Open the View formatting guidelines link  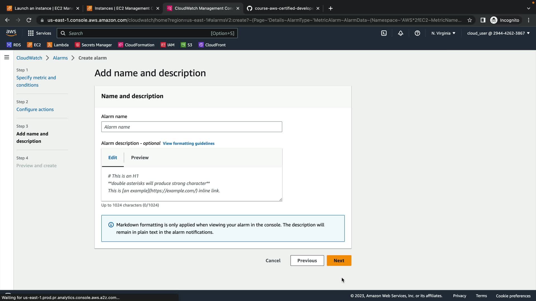click(188, 143)
